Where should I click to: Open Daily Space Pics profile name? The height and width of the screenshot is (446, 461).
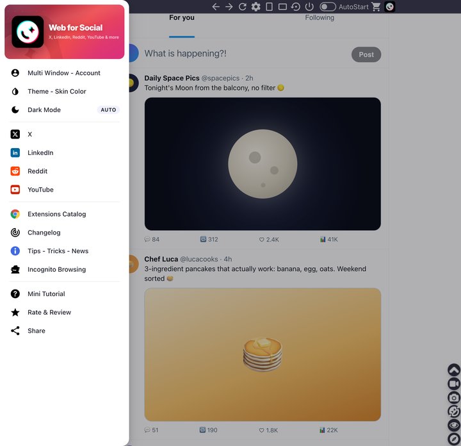(172, 78)
